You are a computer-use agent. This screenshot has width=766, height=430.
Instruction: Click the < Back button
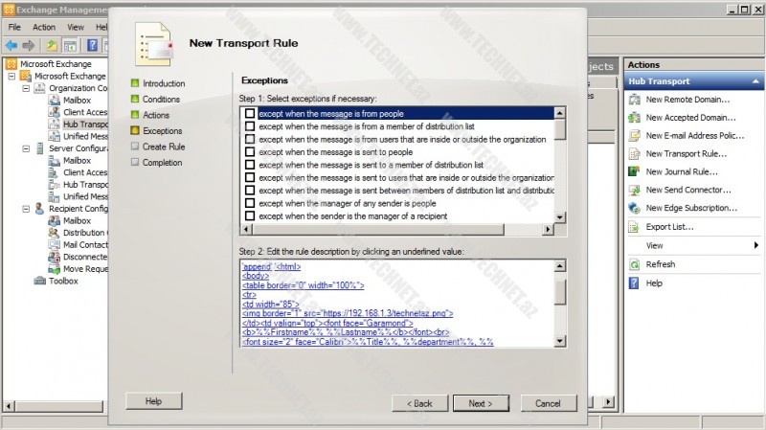point(419,403)
